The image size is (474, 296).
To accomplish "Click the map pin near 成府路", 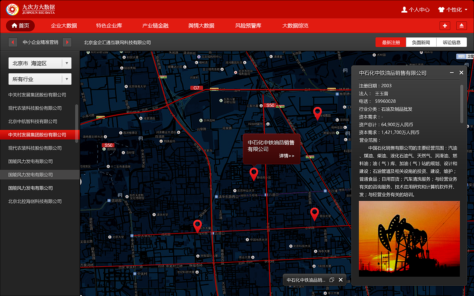I will pos(197,226).
